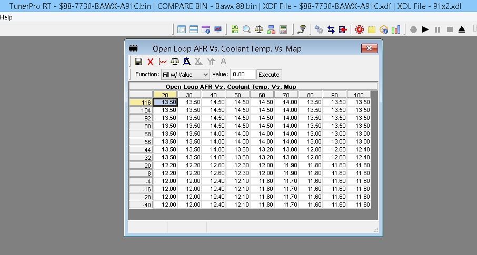Open the Help menu
The image size is (477, 255).
click(6, 17)
